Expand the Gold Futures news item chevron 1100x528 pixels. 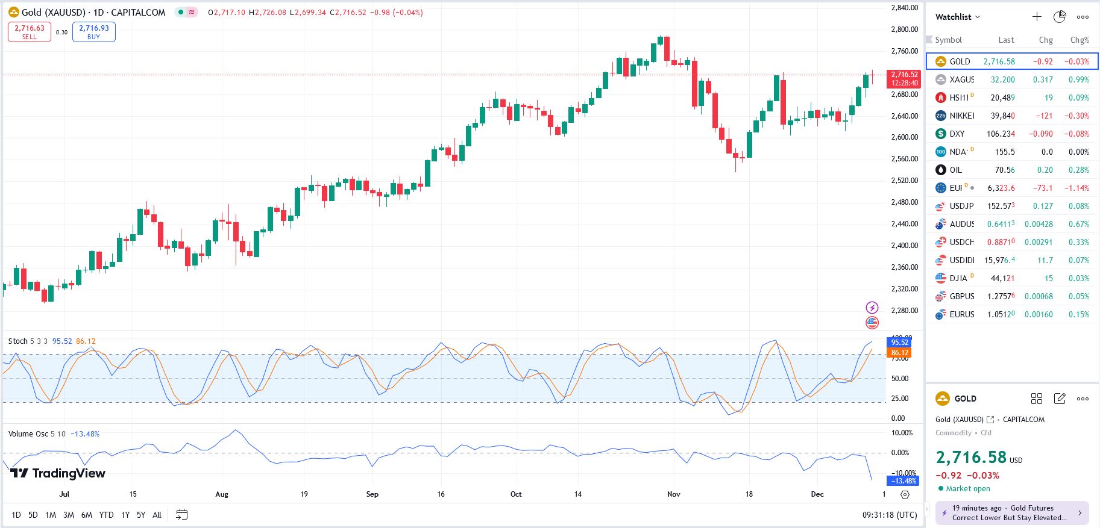[x=1080, y=513]
